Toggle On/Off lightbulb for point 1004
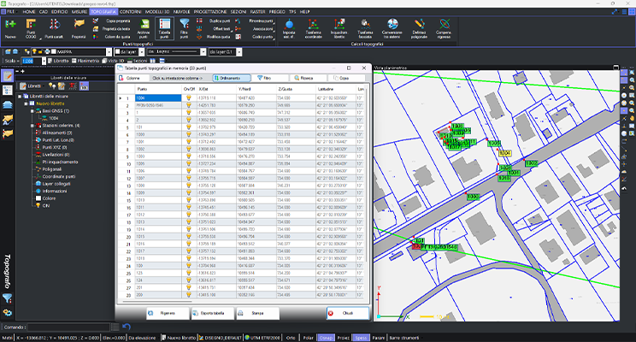This screenshot has height=342, width=636. (191, 98)
